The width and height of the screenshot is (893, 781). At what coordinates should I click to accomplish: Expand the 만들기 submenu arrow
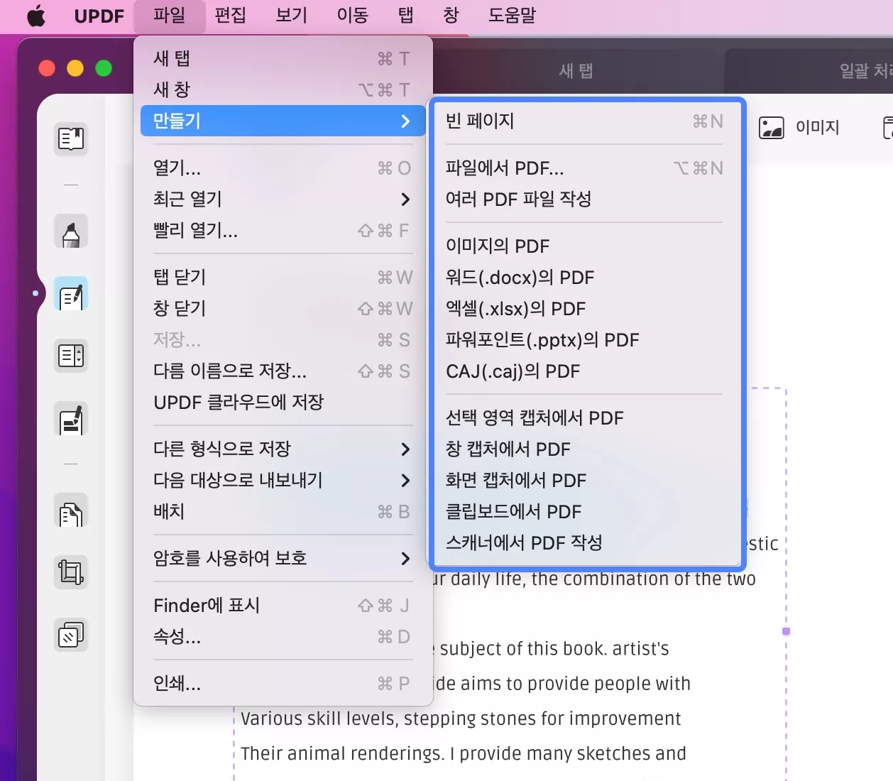tap(405, 121)
